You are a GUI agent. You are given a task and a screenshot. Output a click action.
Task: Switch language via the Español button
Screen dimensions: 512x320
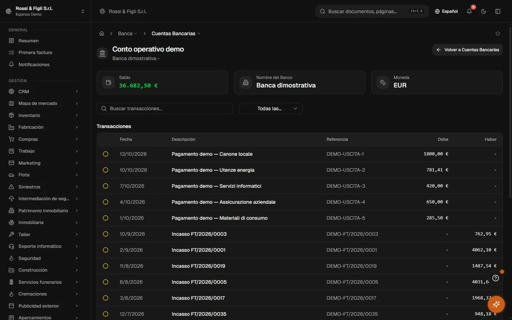point(446,11)
